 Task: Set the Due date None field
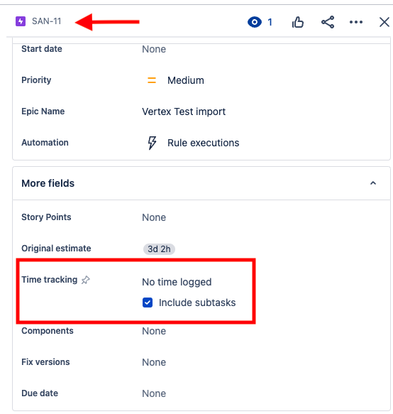pyautogui.click(x=154, y=393)
